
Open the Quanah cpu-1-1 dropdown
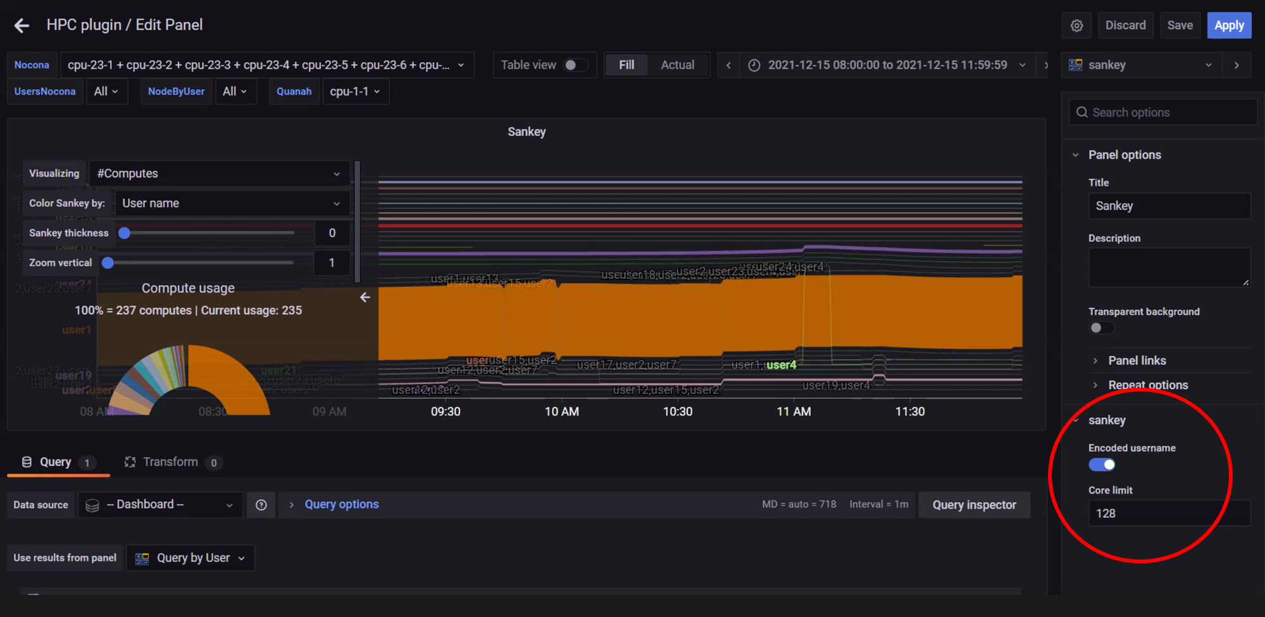355,92
